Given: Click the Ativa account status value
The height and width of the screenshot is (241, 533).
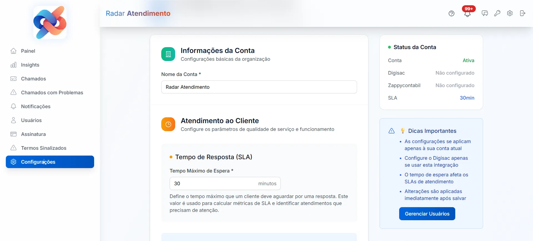Looking at the screenshot, I should pos(469,60).
